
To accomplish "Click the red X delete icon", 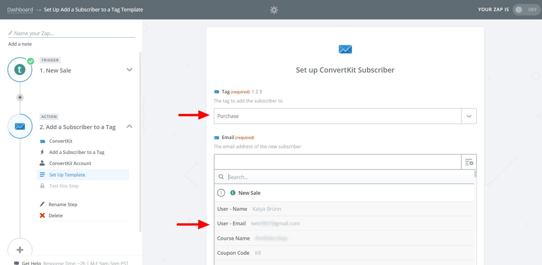I will 42,215.
